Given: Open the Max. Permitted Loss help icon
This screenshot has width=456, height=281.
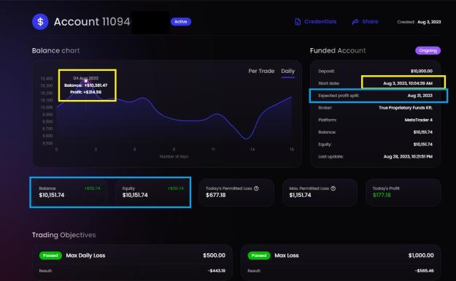Looking at the screenshot, I should (333, 188).
